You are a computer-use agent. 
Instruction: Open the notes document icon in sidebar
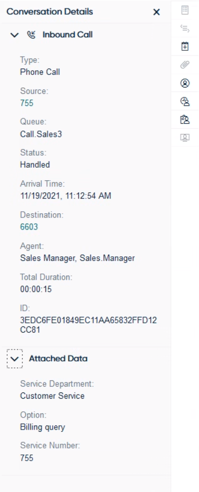(x=185, y=10)
